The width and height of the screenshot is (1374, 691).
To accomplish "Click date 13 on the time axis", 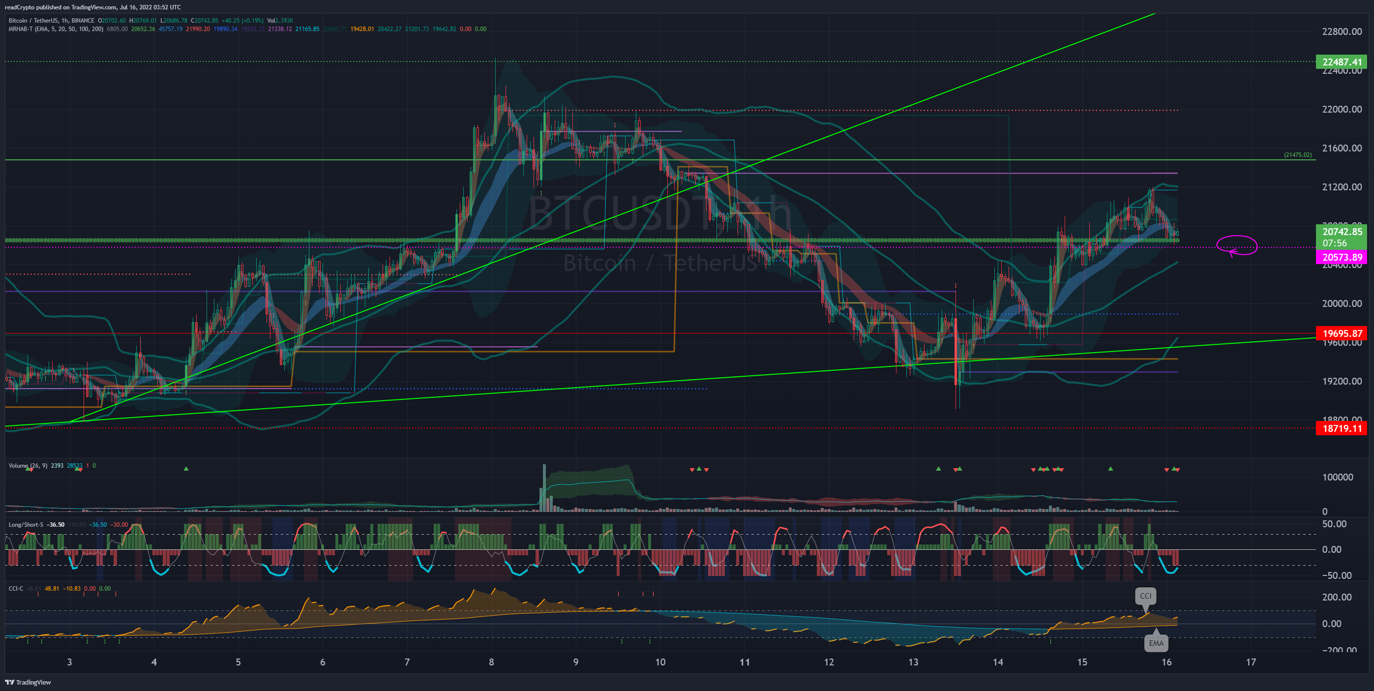I will [913, 662].
